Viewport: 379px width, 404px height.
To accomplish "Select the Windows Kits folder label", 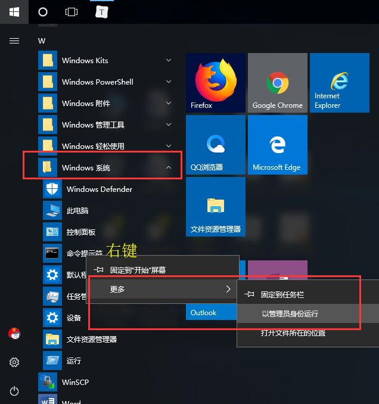I will click(85, 61).
